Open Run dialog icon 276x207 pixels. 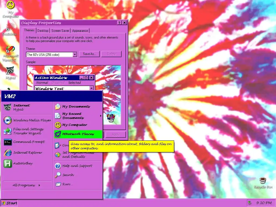(x=58, y=184)
